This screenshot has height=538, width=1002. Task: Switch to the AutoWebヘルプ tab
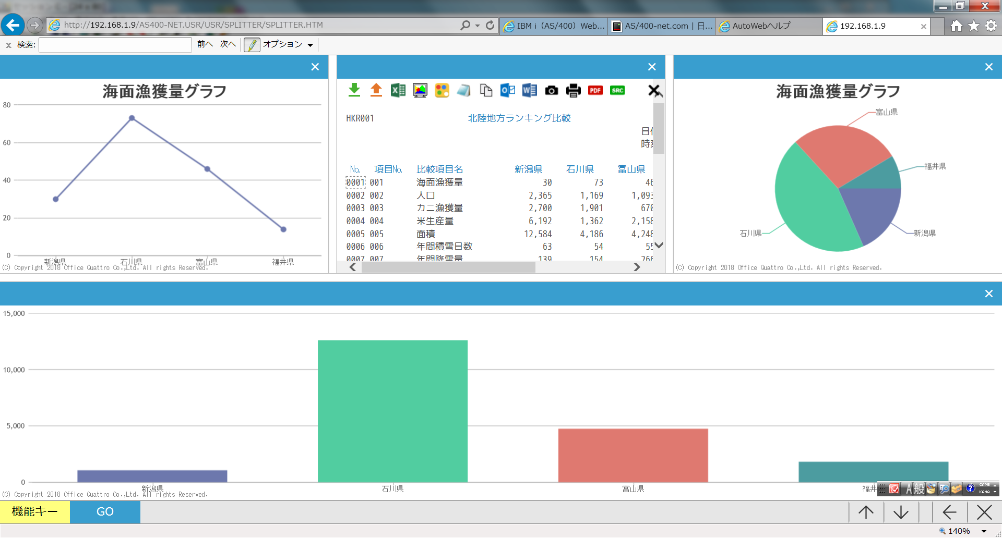761,26
